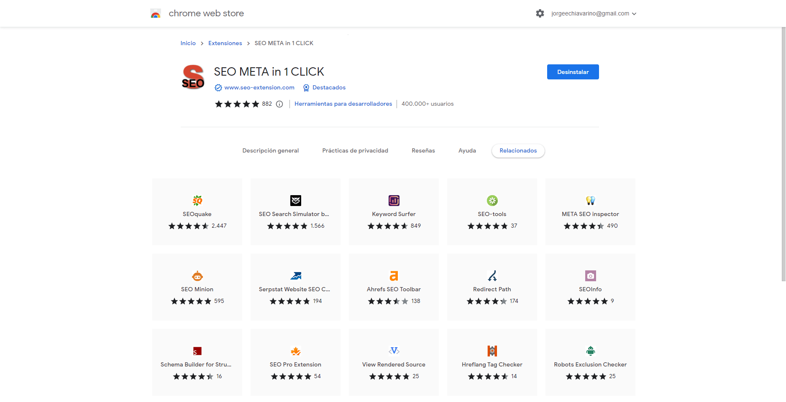Open Hreflang Tag Checker title text
Screen dimensions: 786x402
tap(492, 364)
